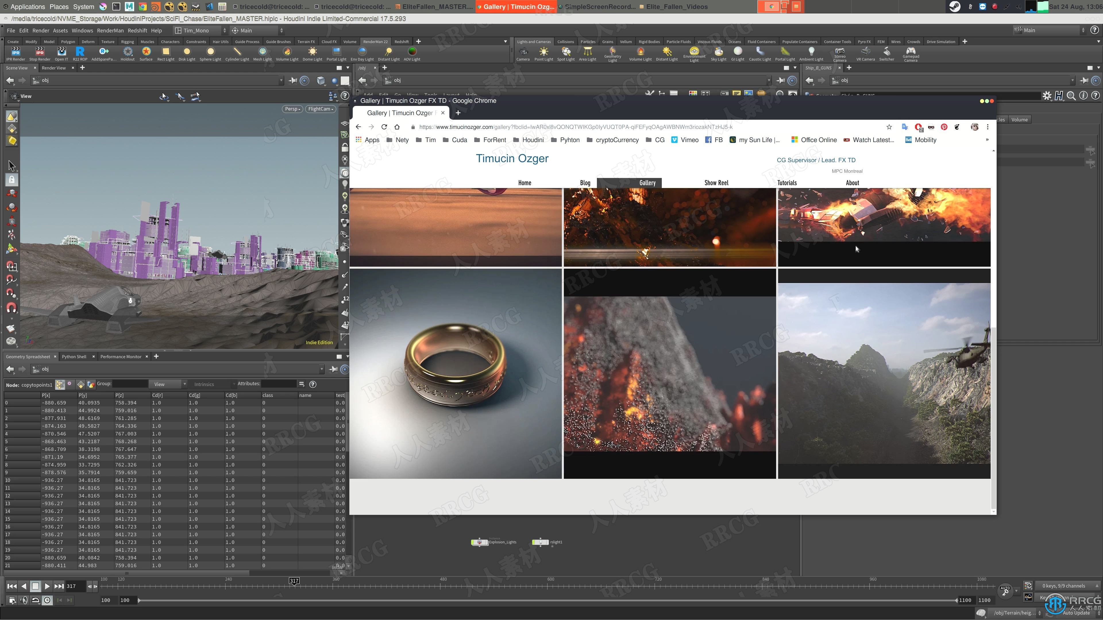
Task: Add an Environment Light from the shelf
Action: coord(694,54)
